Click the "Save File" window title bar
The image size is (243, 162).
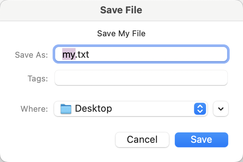[121, 10]
